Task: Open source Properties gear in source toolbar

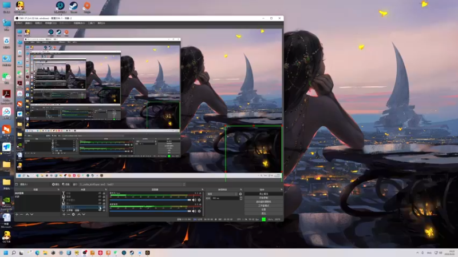Action: click(56, 184)
